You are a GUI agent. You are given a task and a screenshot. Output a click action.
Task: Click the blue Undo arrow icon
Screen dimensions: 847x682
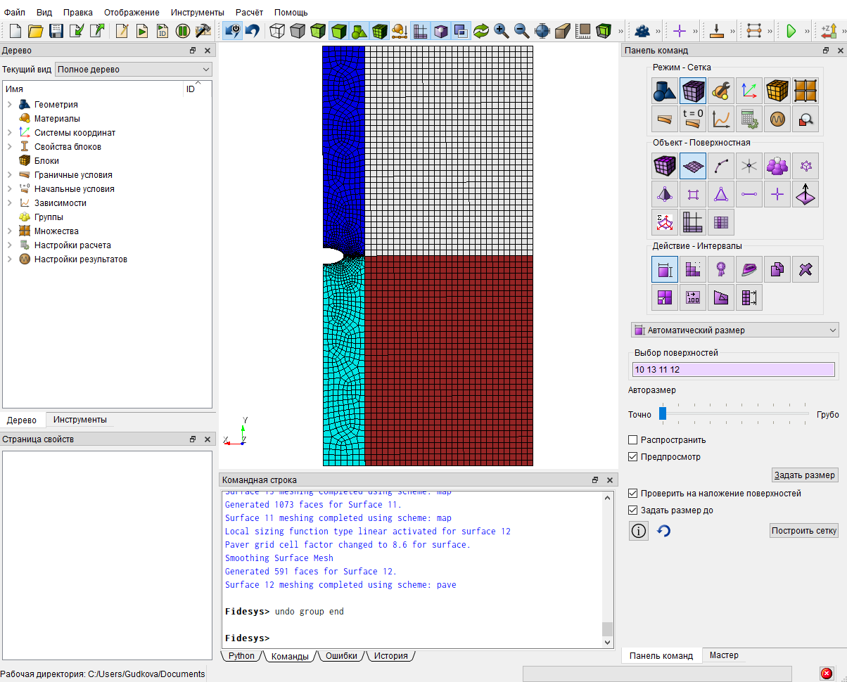(x=253, y=31)
